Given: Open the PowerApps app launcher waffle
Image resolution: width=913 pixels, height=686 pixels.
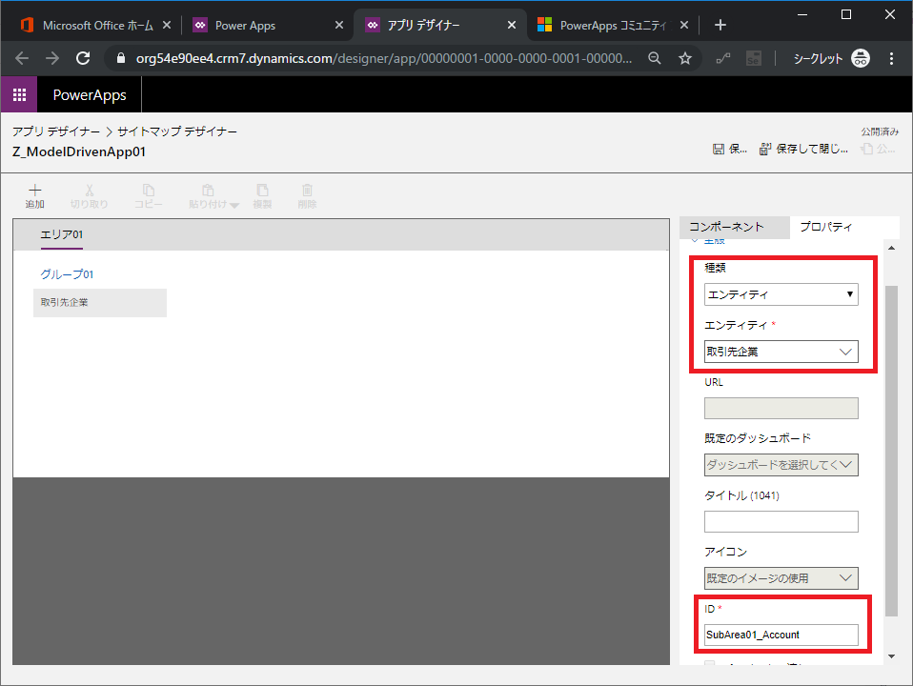Looking at the screenshot, I should pyautogui.click(x=19, y=94).
